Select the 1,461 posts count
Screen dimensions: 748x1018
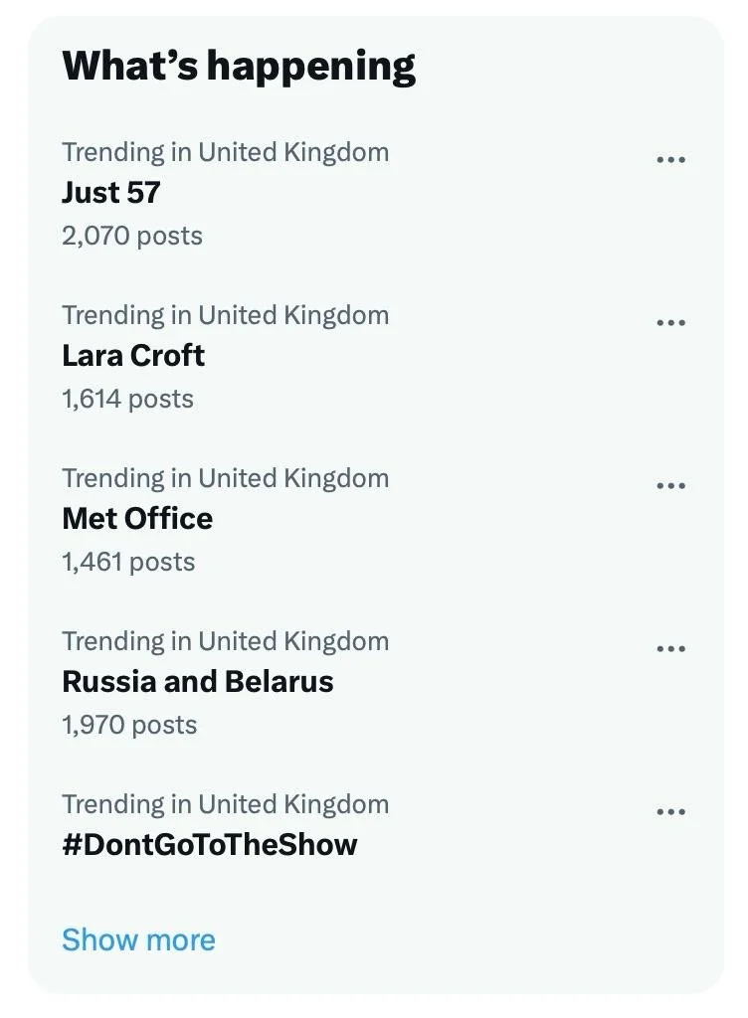pos(128,562)
